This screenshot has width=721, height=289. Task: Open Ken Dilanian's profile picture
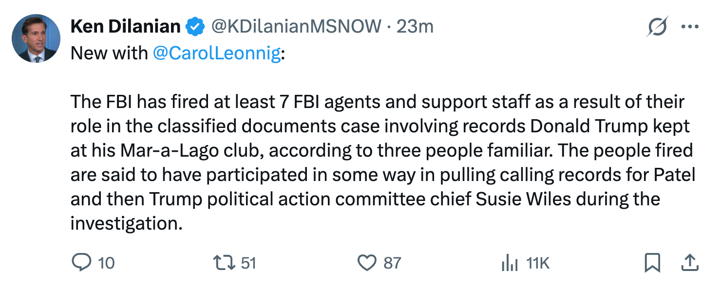click(x=36, y=38)
